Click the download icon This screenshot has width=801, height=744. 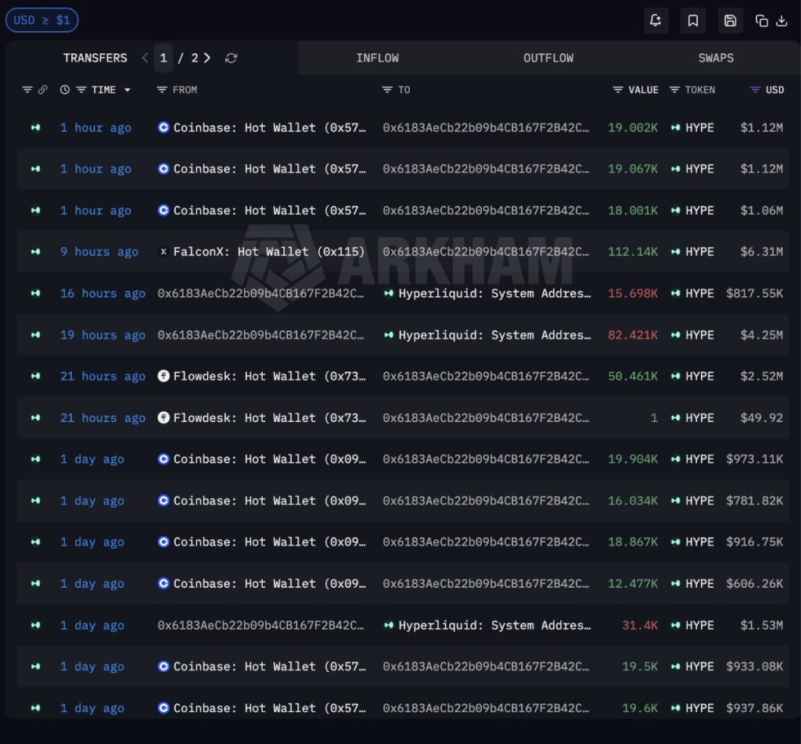pyautogui.click(x=781, y=21)
